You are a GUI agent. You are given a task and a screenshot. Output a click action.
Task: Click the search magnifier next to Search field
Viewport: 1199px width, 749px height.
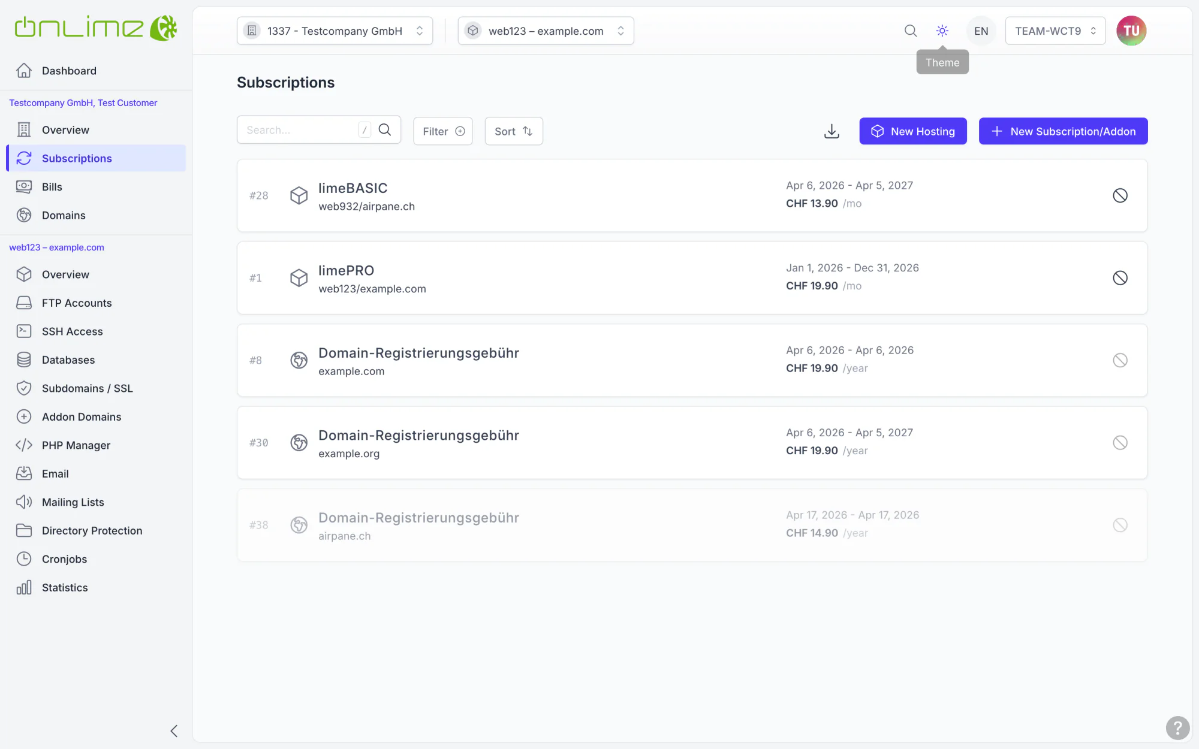(385, 130)
